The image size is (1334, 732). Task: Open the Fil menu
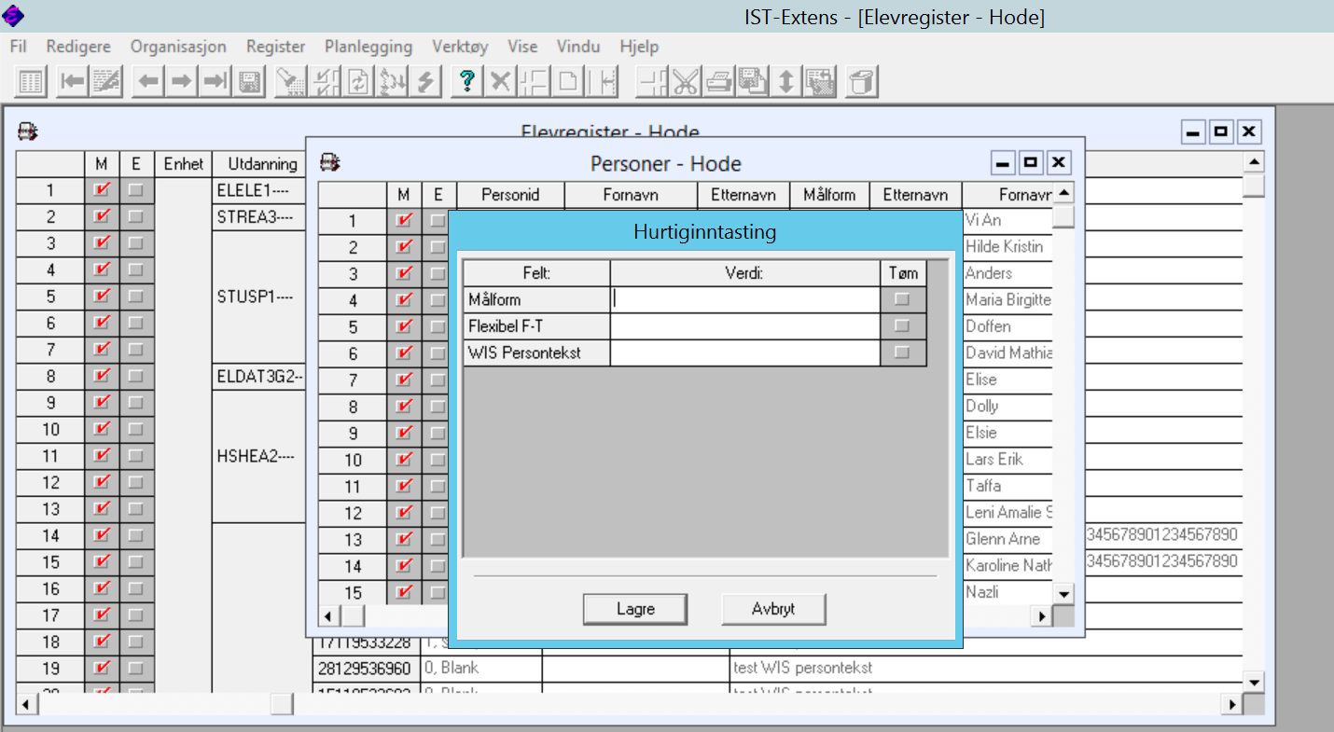[18, 47]
